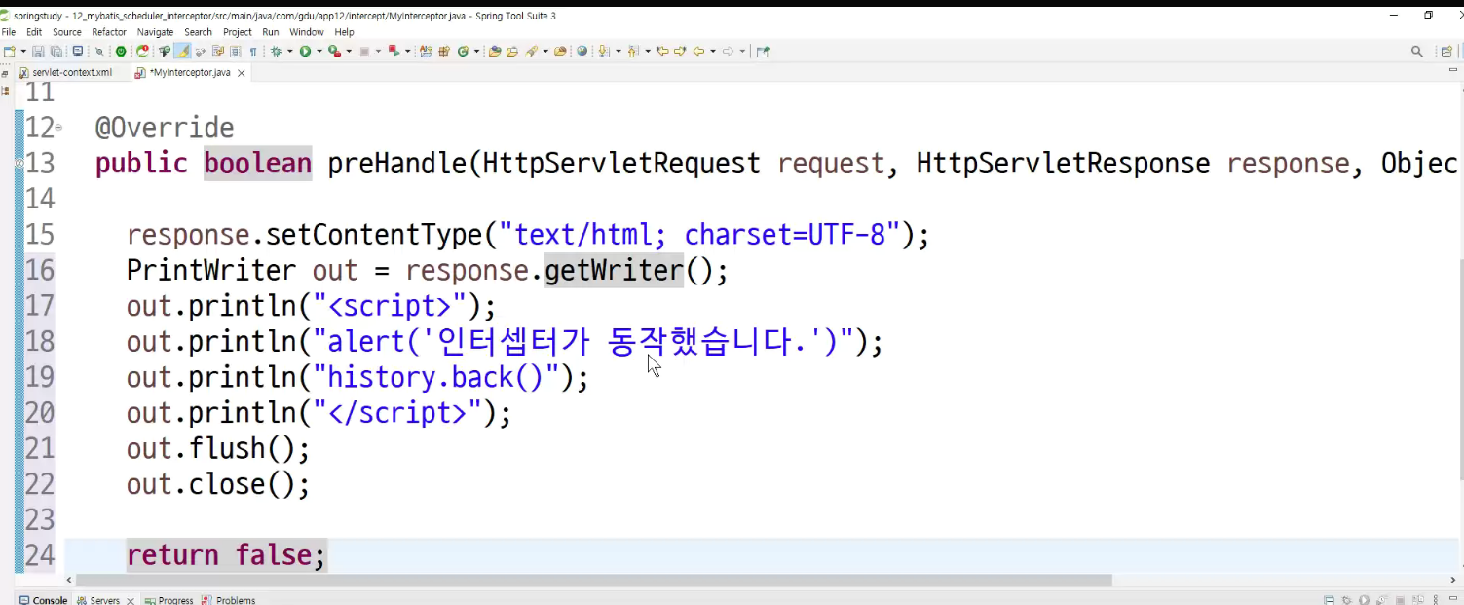
Task: Close the MyInterceptor.java tab
Action: [x=242, y=73]
